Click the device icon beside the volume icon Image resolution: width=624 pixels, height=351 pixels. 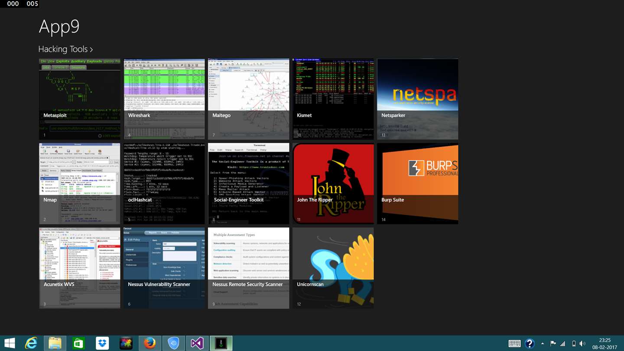574,344
